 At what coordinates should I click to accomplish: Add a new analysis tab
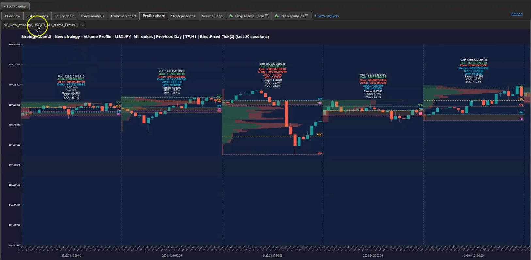click(327, 16)
